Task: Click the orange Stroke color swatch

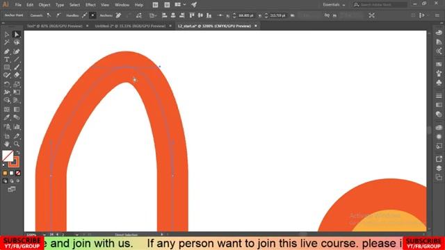Action: 14,162
